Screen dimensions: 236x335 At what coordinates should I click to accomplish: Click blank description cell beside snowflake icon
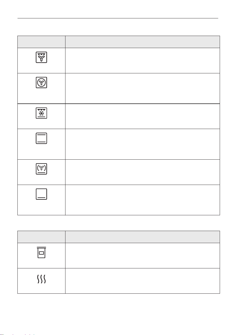(142, 116)
